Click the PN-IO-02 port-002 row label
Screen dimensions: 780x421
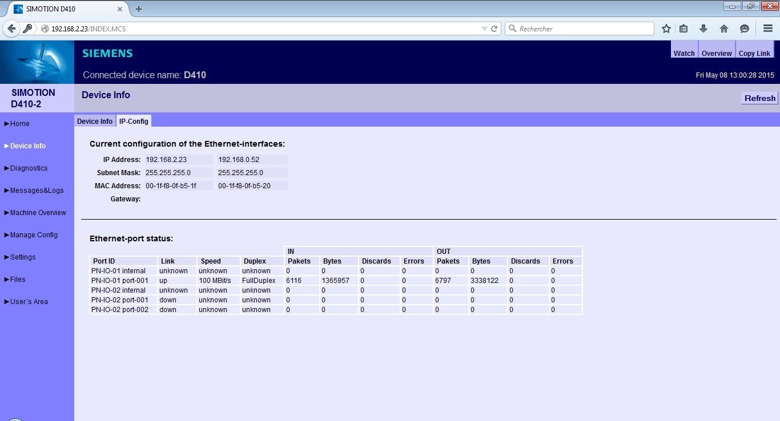[x=119, y=310]
